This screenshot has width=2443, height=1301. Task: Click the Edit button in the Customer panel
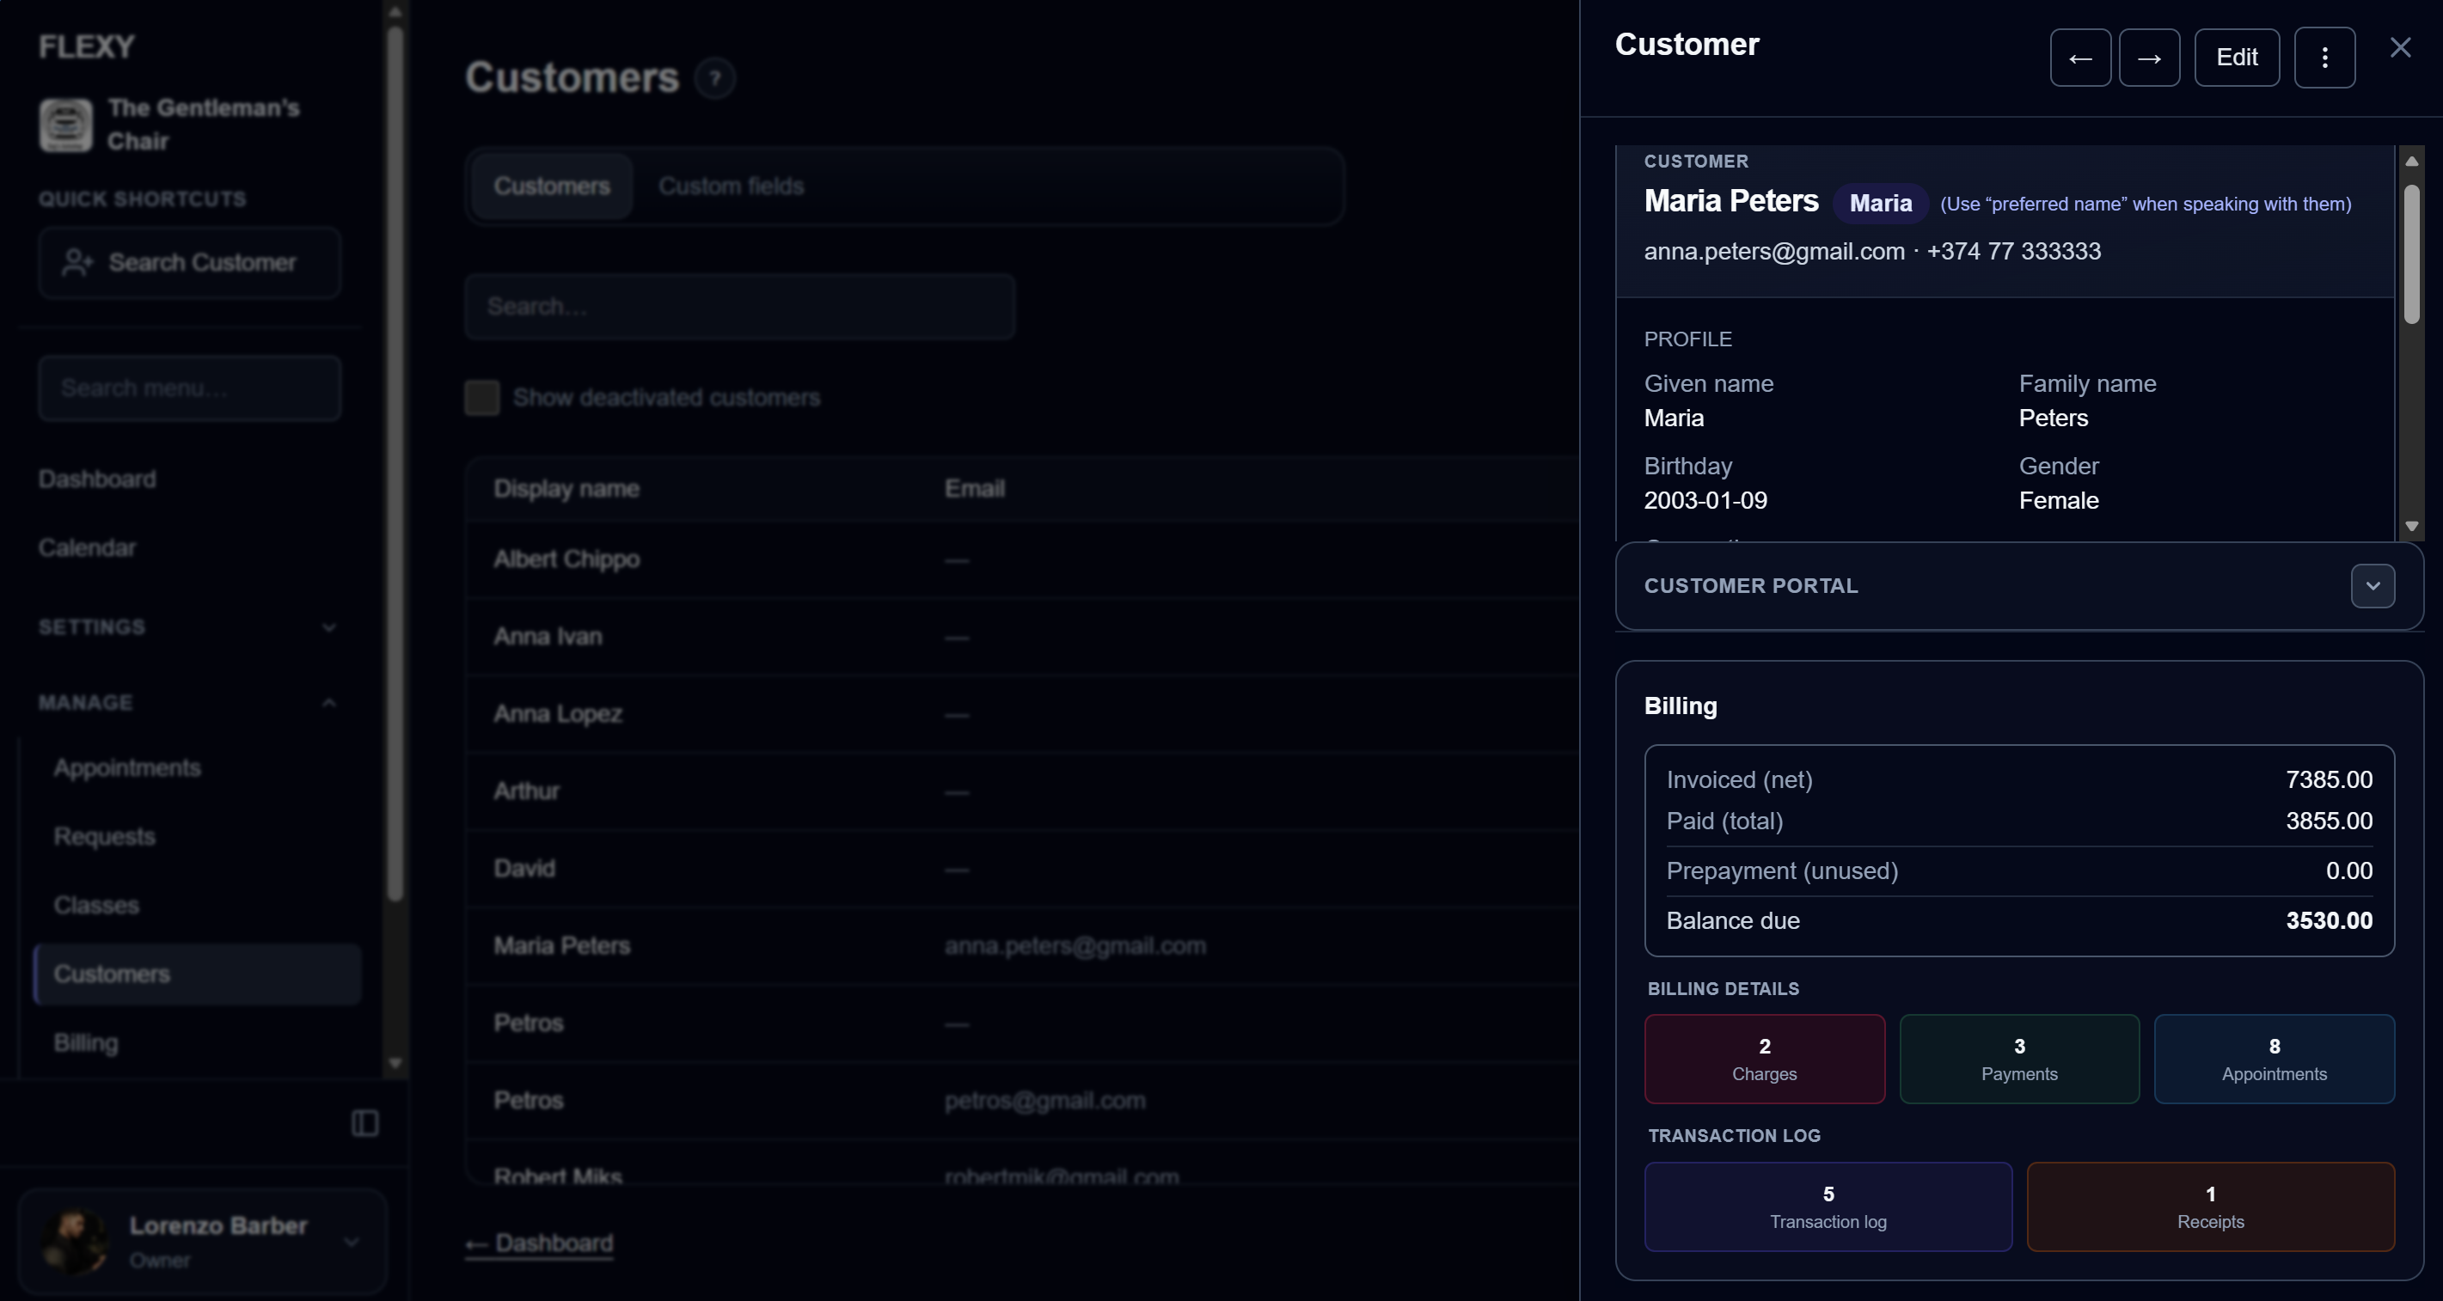[2236, 58]
